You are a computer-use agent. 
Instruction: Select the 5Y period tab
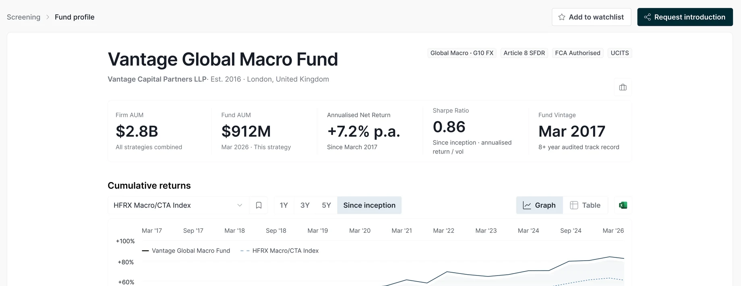[326, 205]
